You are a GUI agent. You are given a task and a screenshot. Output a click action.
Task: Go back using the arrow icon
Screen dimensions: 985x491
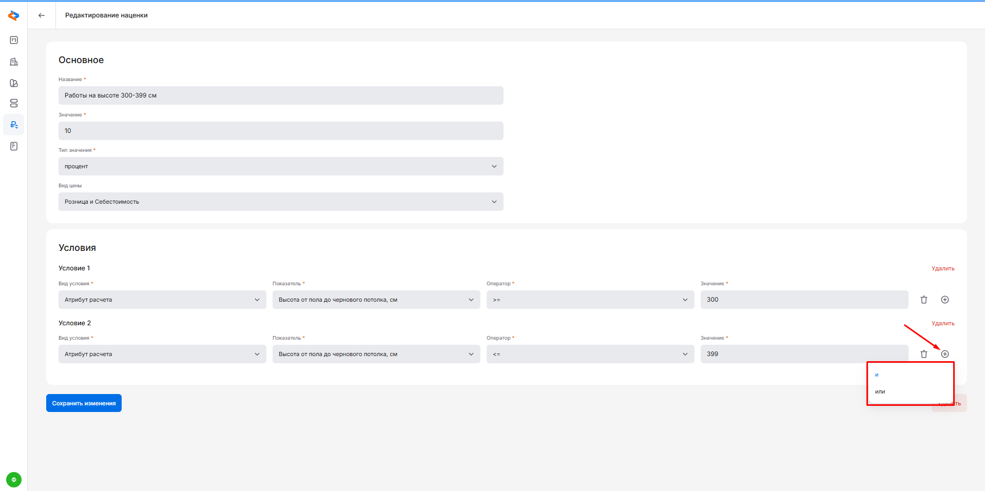pyautogui.click(x=42, y=15)
